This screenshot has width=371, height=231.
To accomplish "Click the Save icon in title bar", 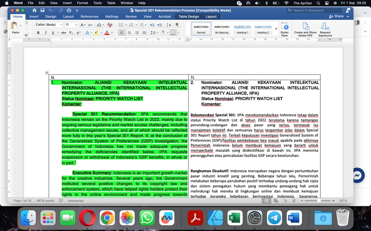I will click(43, 10).
